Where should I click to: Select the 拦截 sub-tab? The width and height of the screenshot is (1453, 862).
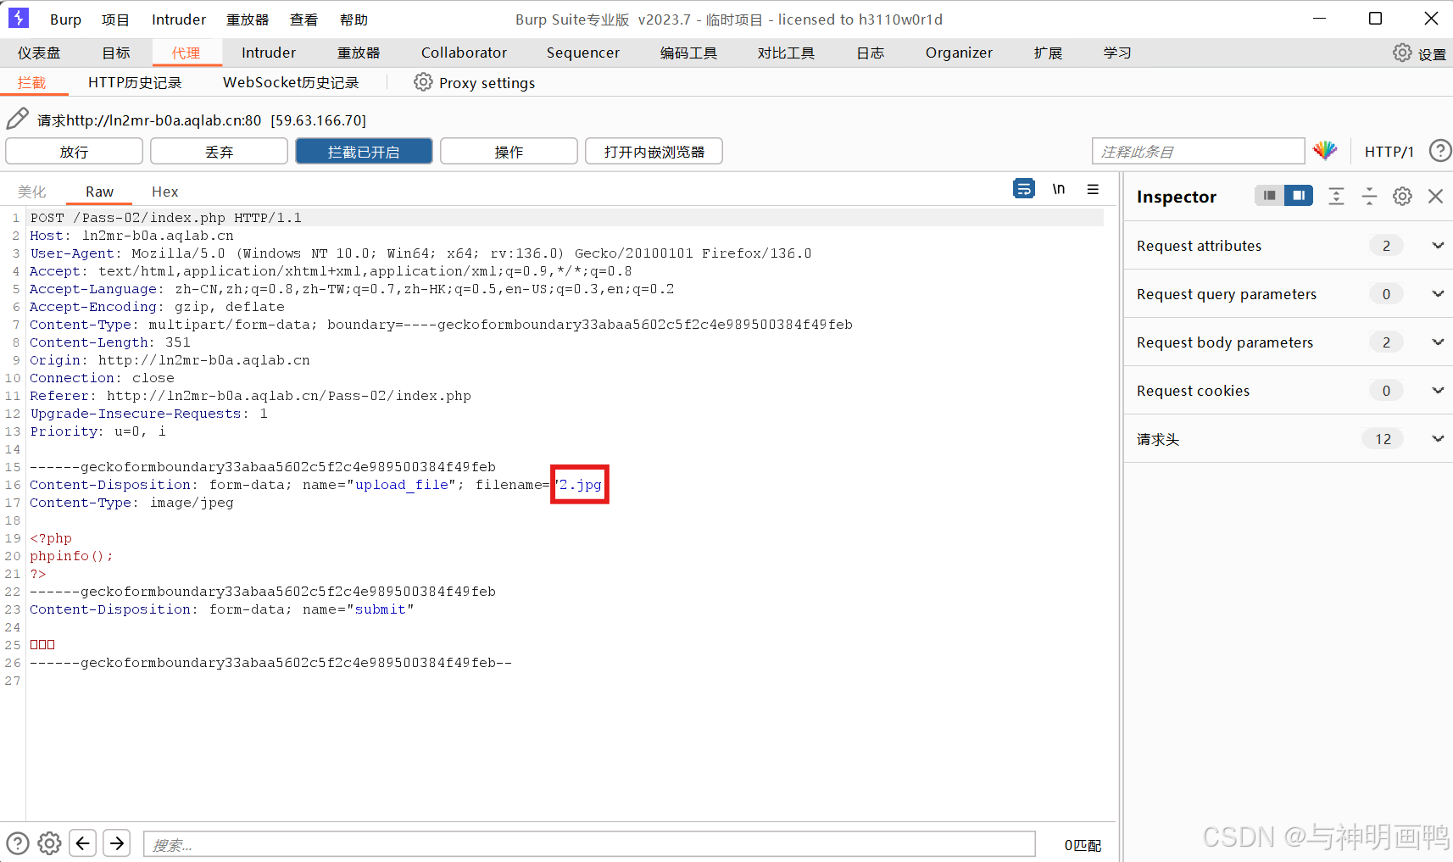[32, 82]
